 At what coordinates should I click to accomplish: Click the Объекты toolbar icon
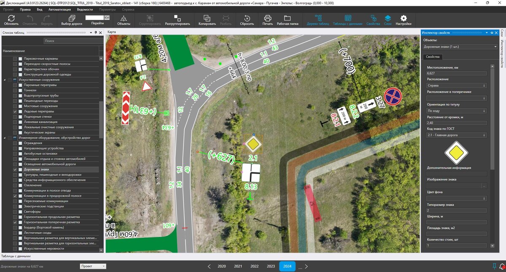(124, 18)
